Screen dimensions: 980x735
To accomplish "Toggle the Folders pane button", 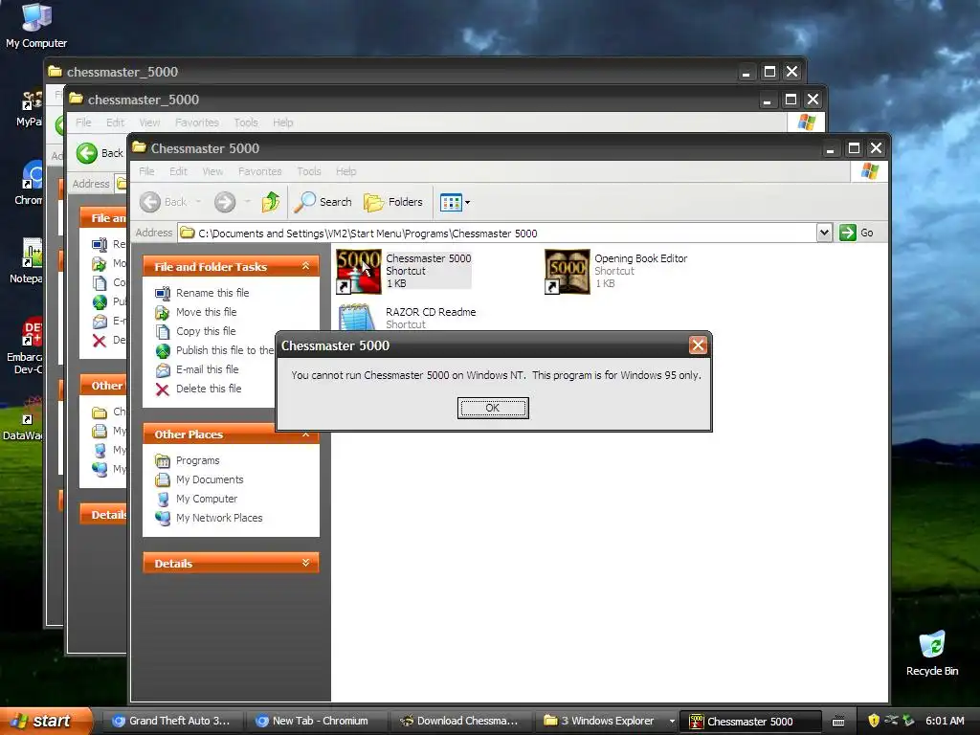I will [393, 202].
